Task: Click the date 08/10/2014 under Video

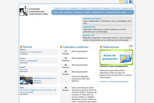Action: 24,95
